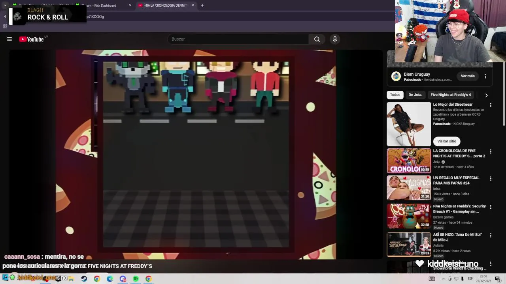This screenshot has height=284, width=506.
Task: Activate voice search microphone
Action: click(335, 39)
